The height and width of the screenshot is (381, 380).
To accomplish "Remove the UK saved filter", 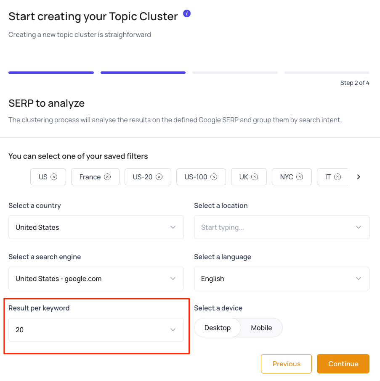I will tap(255, 177).
